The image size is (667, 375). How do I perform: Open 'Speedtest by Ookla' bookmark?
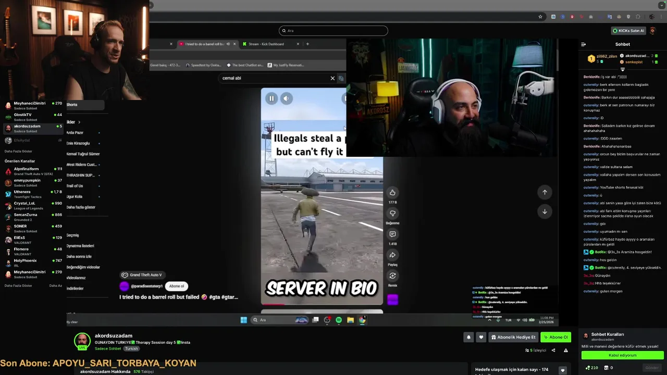click(x=203, y=65)
